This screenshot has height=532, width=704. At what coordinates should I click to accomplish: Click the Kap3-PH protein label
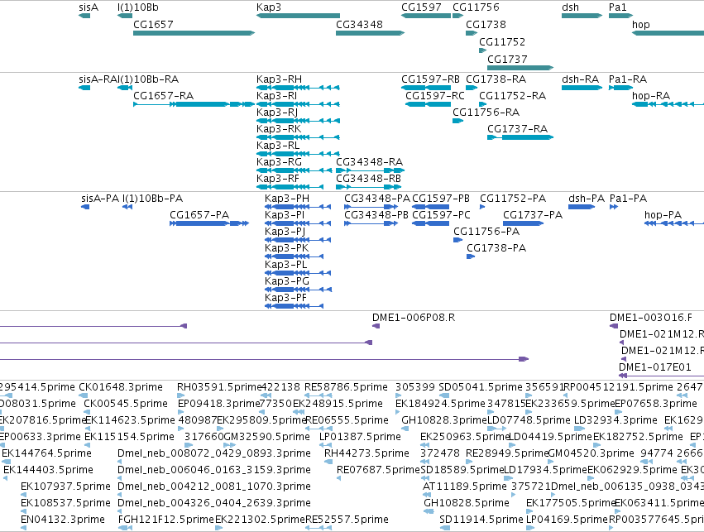(x=287, y=199)
